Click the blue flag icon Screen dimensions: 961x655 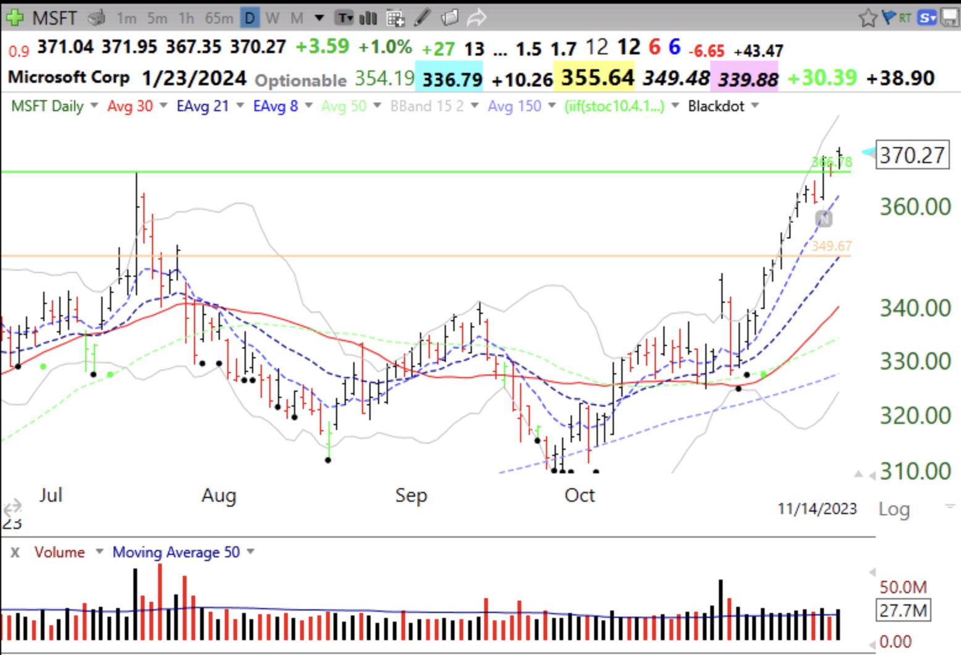(889, 17)
